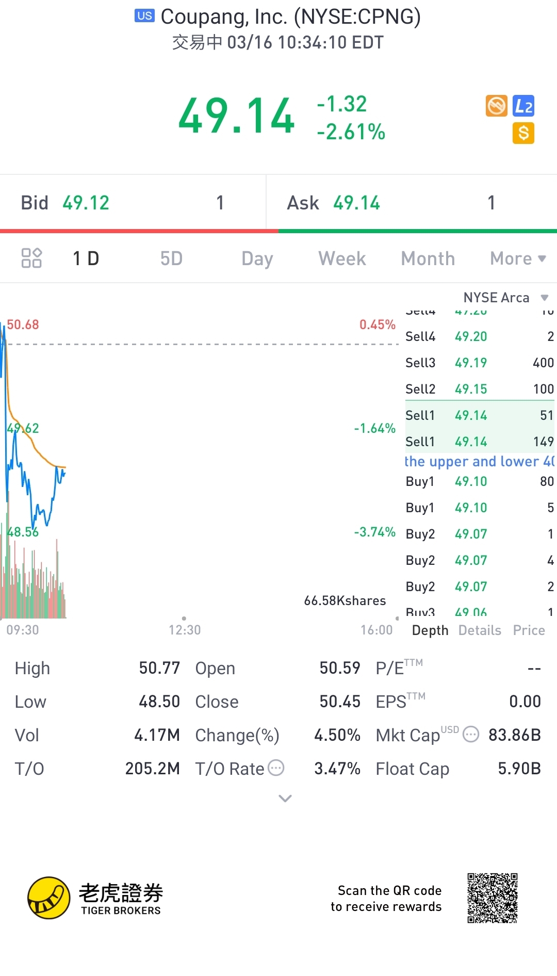The height and width of the screenshot is (976, 557).
Task: Tap the yellow dollar sign icon
Action: click(x=523, y=133)
